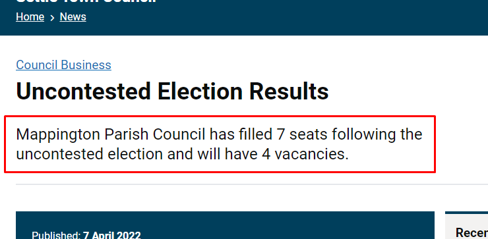Click the word 'uncontested' in summary paragraph

click(x=58, y=155)
